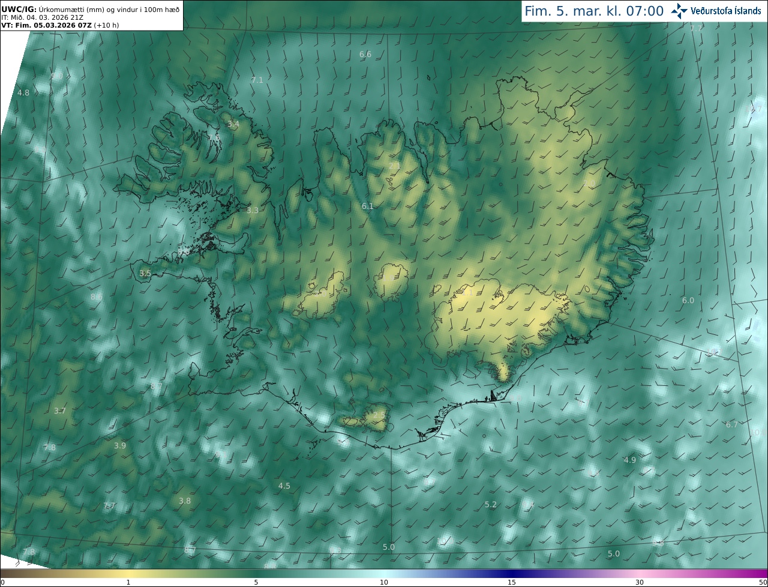This screenshot has width=768, height=587.
Task: Click the map value '3.8'
Action: tap(185, 501)
